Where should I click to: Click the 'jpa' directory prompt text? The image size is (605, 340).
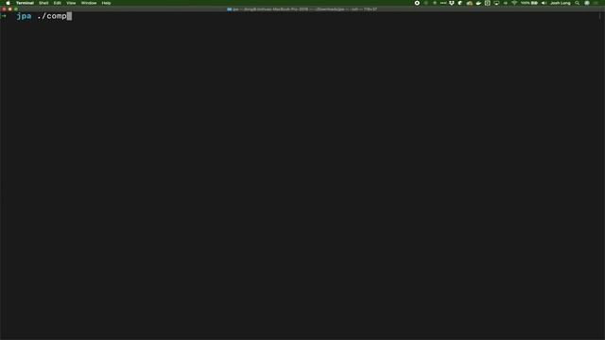[x=24, y=16]
